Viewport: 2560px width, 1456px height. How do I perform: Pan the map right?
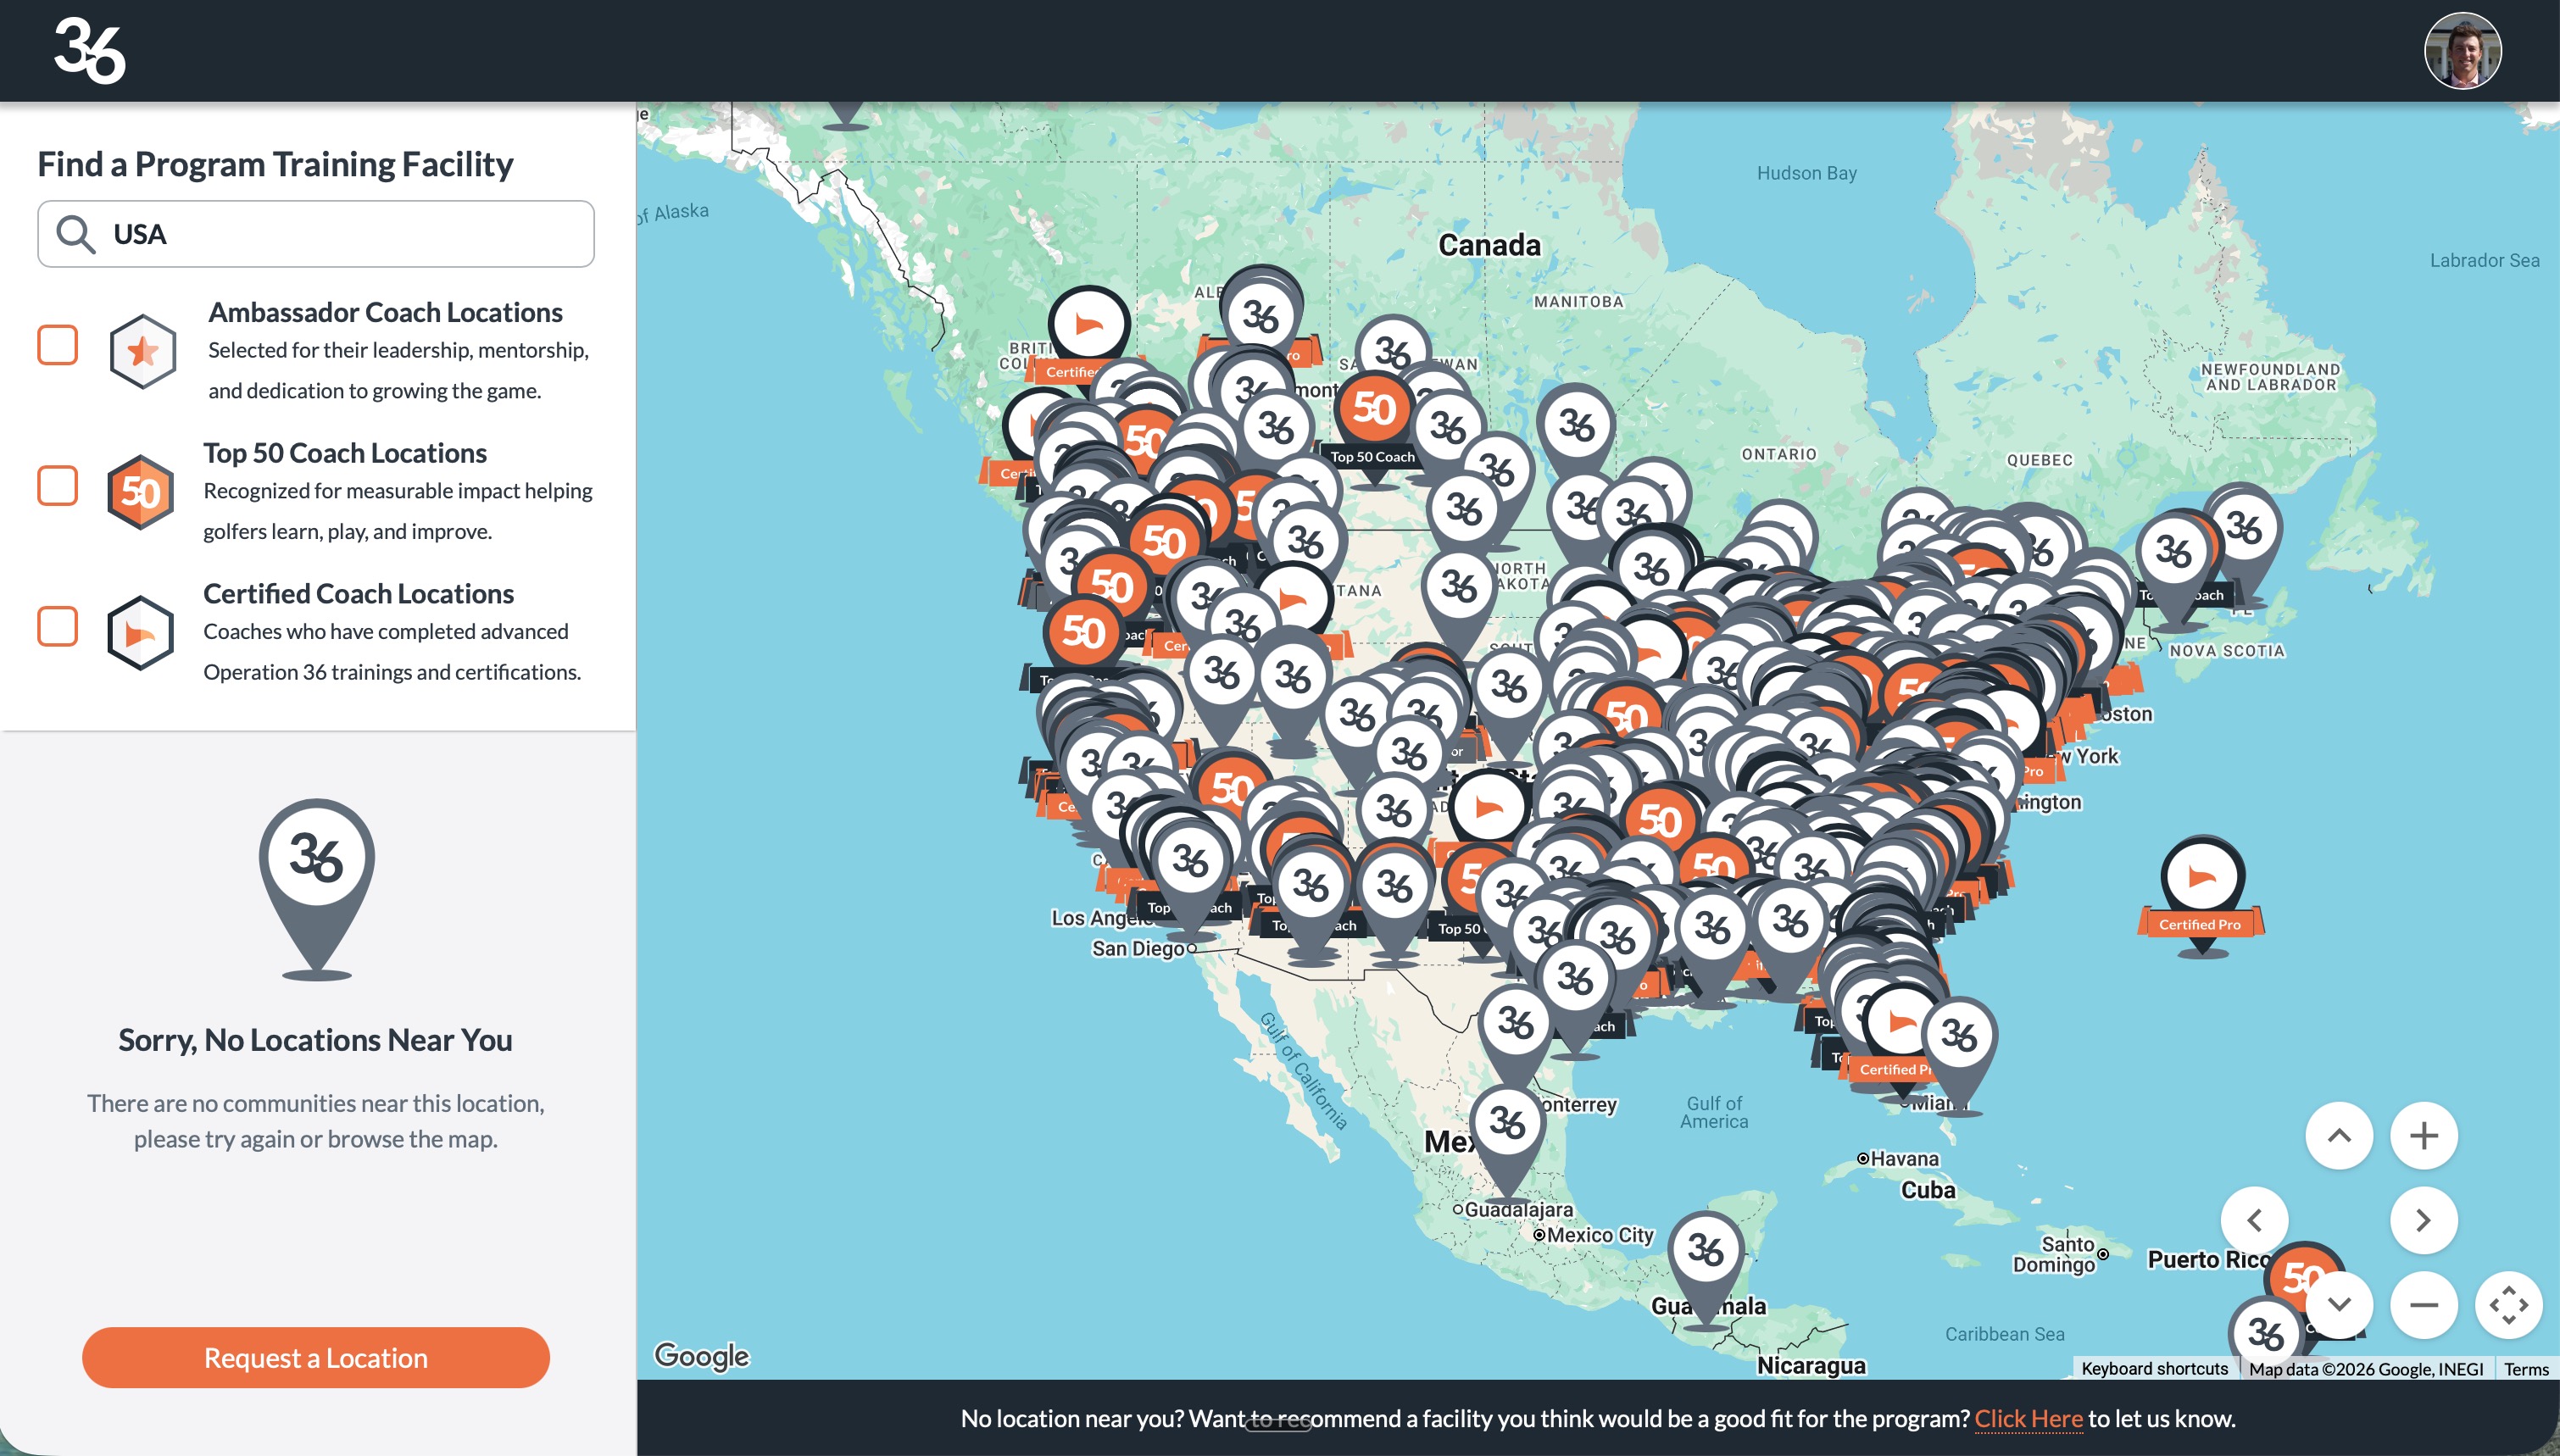tap(2424, 1220)
